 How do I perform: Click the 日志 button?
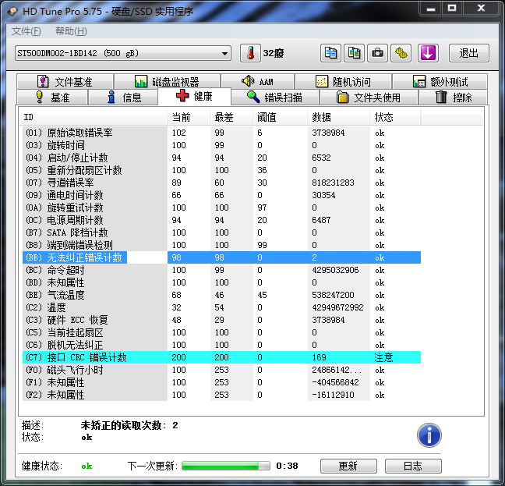click(413, 466)
